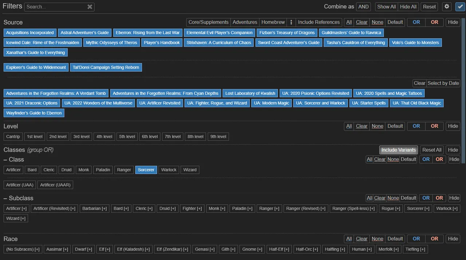
Task: Collapse the Class group with the dash
Action: tap(5, 159)
